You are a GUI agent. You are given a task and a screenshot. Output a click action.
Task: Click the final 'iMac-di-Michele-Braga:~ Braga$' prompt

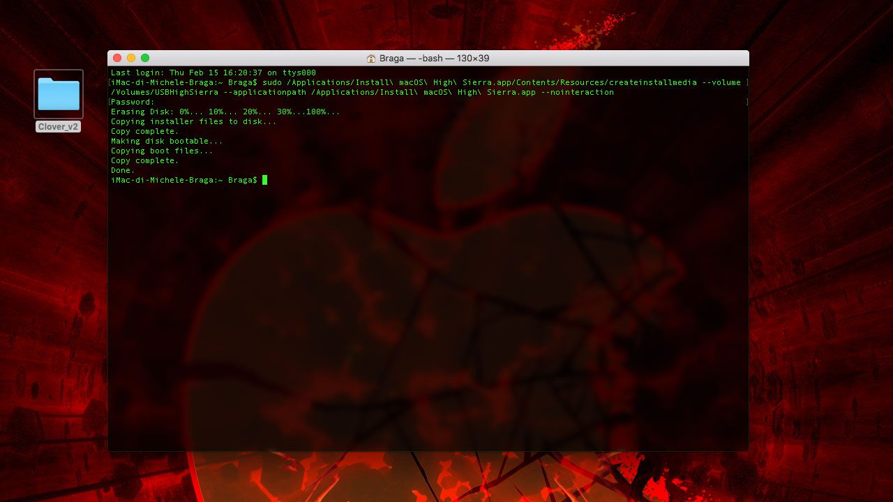click(183, 180)
